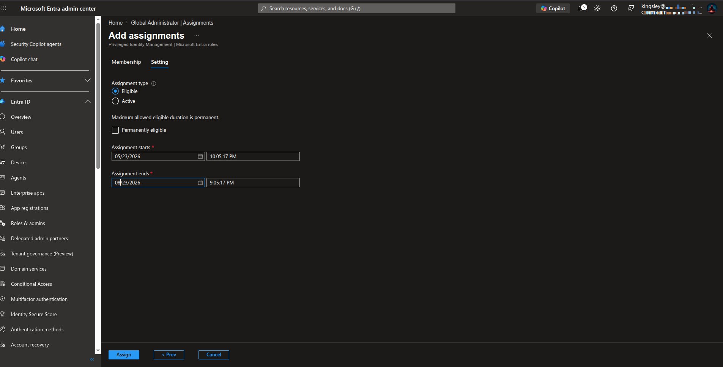Click the Home breadcrumb link

(x=115, y=23)
